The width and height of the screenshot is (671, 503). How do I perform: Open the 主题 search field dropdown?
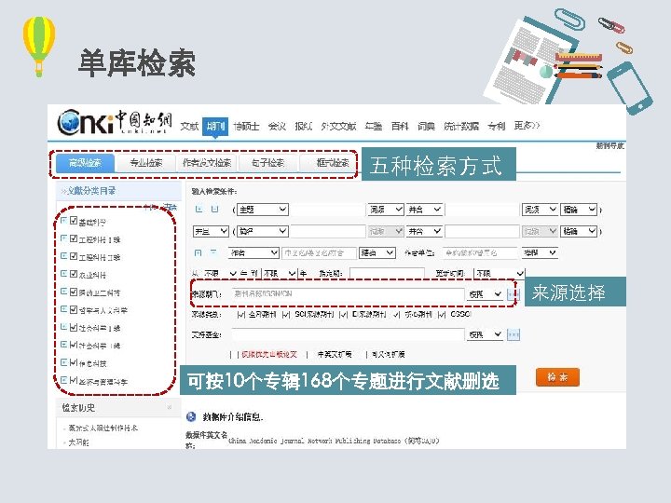[262, 210]
